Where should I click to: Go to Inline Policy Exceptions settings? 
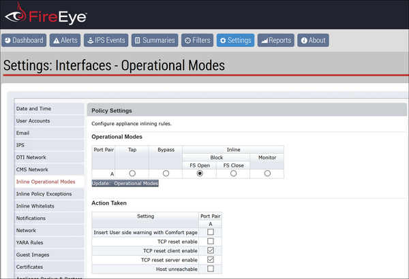pos(44,194)
